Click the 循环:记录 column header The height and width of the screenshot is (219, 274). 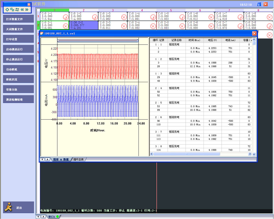(158, 40)
